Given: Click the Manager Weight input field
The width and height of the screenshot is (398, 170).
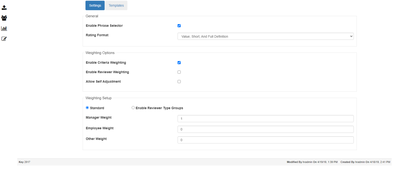Looking at the screenshot, I should tap(265, 119).
